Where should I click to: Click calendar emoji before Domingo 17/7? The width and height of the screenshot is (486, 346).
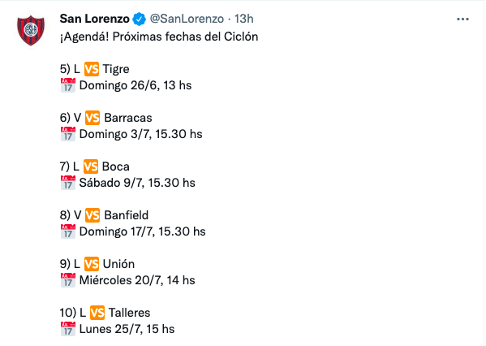68,231
